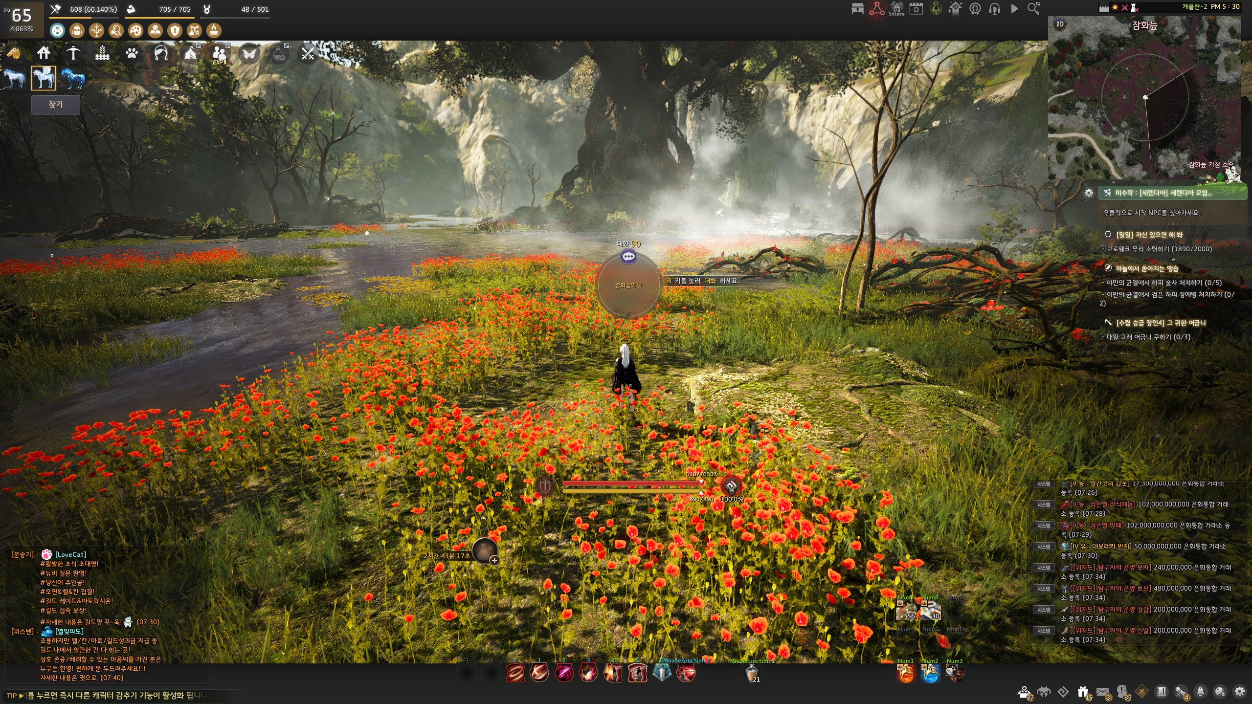Open the telescope icon with 4
This screenshot has width=1252, height=704.
click(x=1182, y=692)
